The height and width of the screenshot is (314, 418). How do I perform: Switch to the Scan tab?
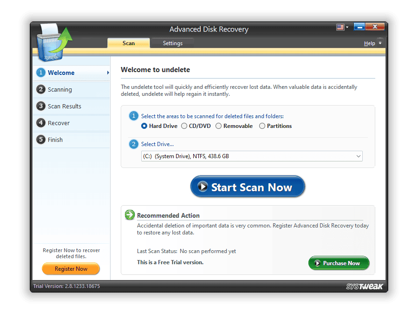click(129, 43)
